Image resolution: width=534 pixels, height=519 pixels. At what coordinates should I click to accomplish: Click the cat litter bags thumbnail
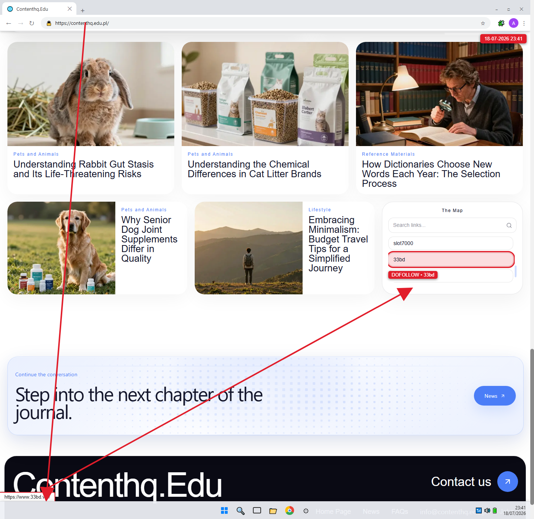(265, 94)
